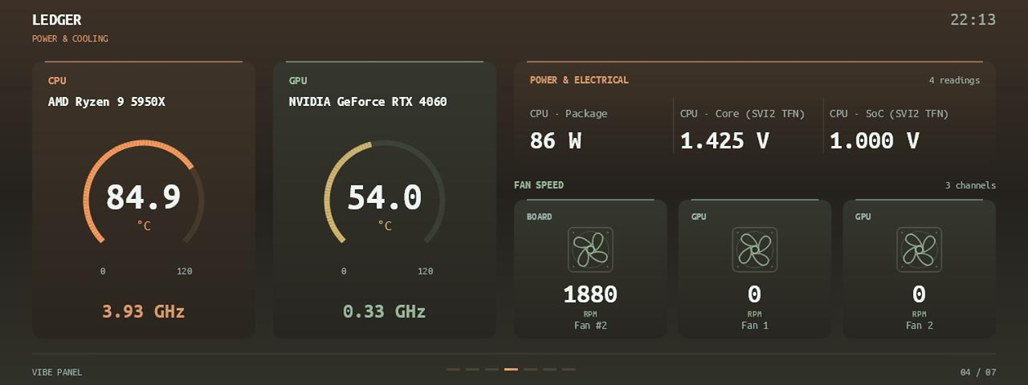The width and height of the screenshot is (1028, 385).
Task: Select the seventh page indicator dash
Action: pyautogui.click(x=569, y=369)
